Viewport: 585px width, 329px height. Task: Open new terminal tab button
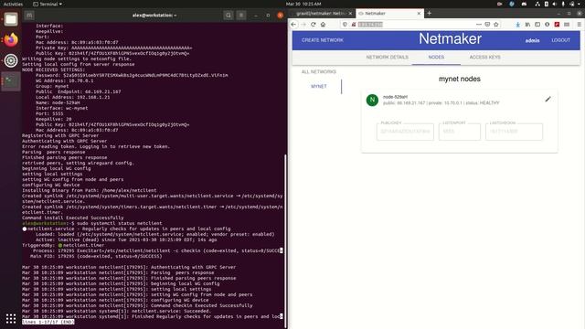coord(29,16)
